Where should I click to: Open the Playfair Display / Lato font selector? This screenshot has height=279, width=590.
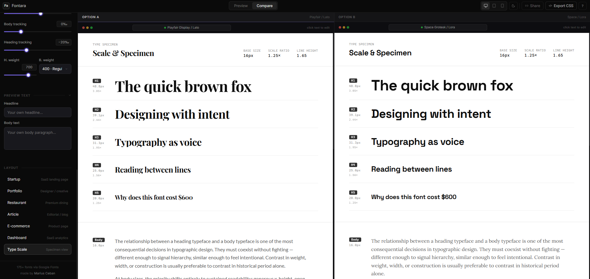(181, 27)
